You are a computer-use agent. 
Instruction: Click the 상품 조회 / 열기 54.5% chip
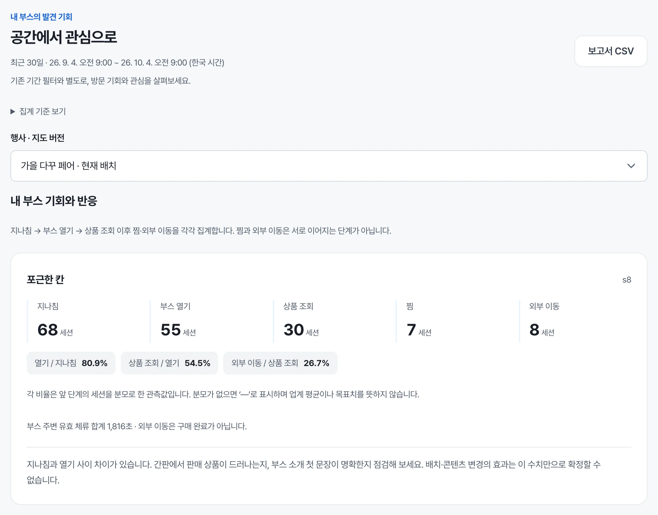point(169,363)
